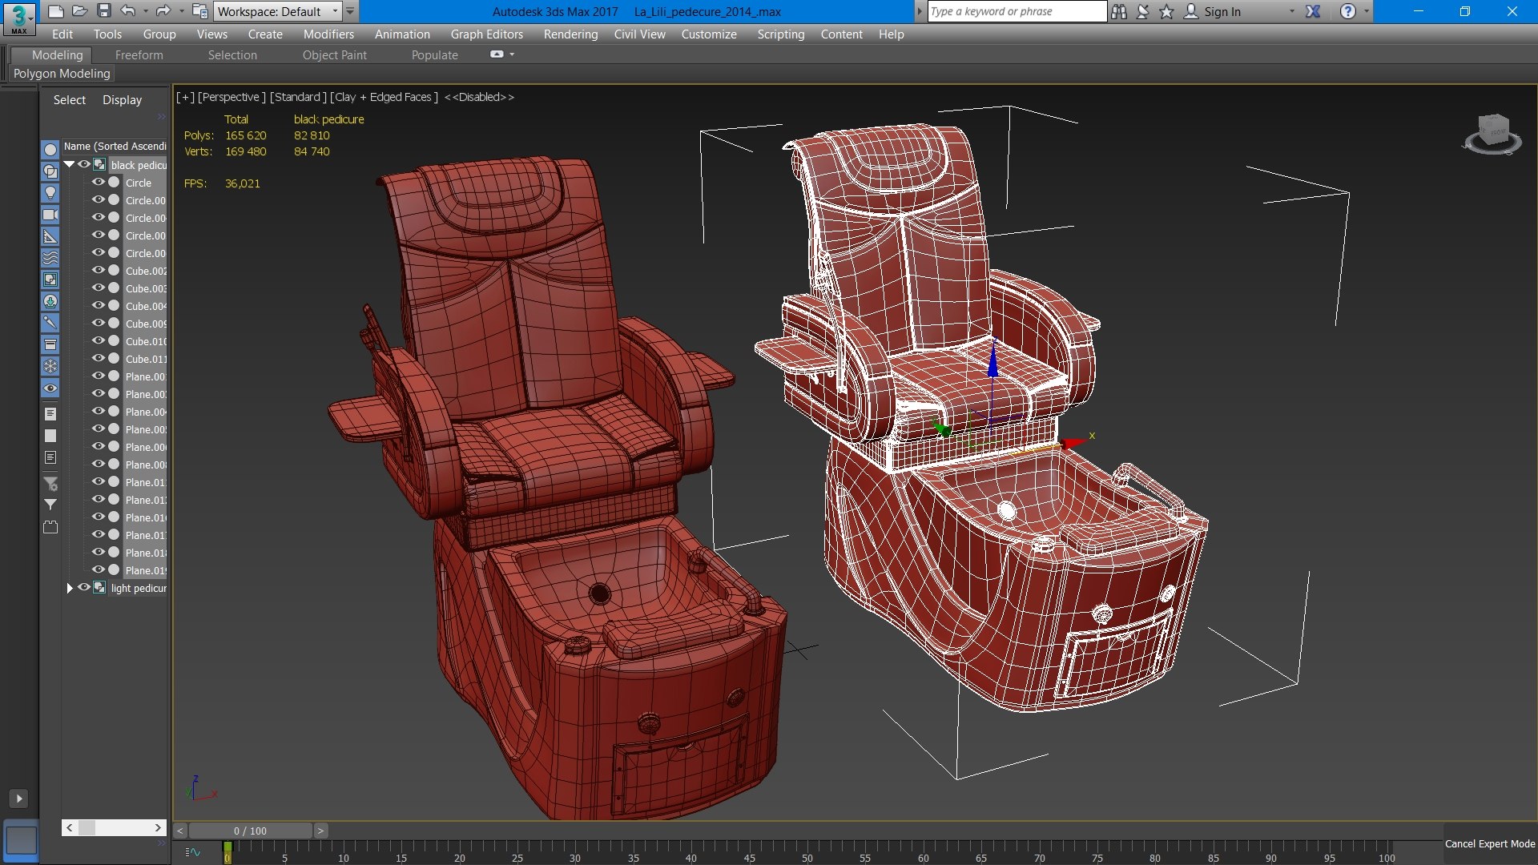Hide the light pedicure group with eye icon
The width and height of the screenshot is (1538, 865).
pos(83,587)
